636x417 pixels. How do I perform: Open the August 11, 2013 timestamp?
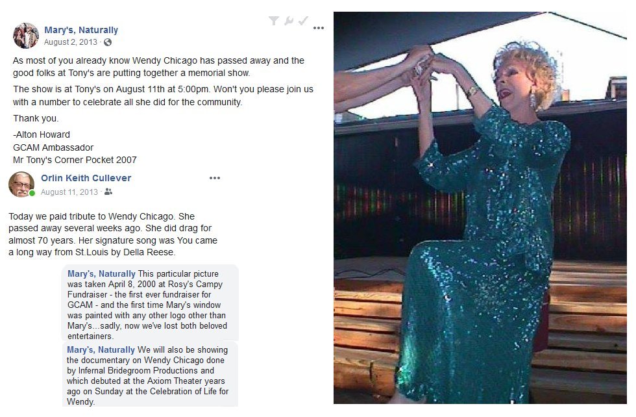pos(69,192)
